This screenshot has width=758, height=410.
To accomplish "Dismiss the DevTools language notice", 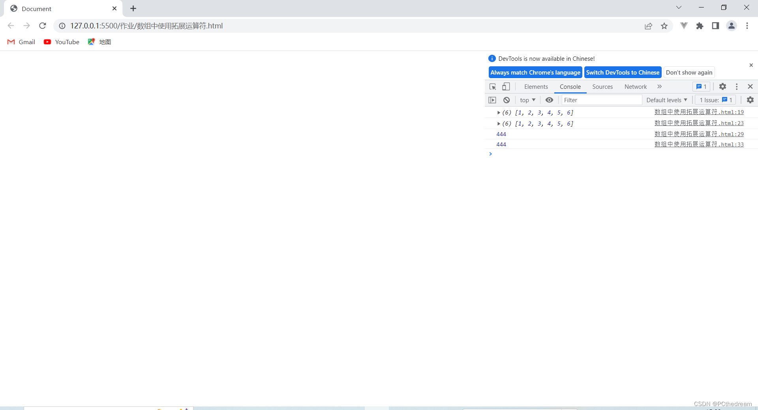I will [751, 65].
